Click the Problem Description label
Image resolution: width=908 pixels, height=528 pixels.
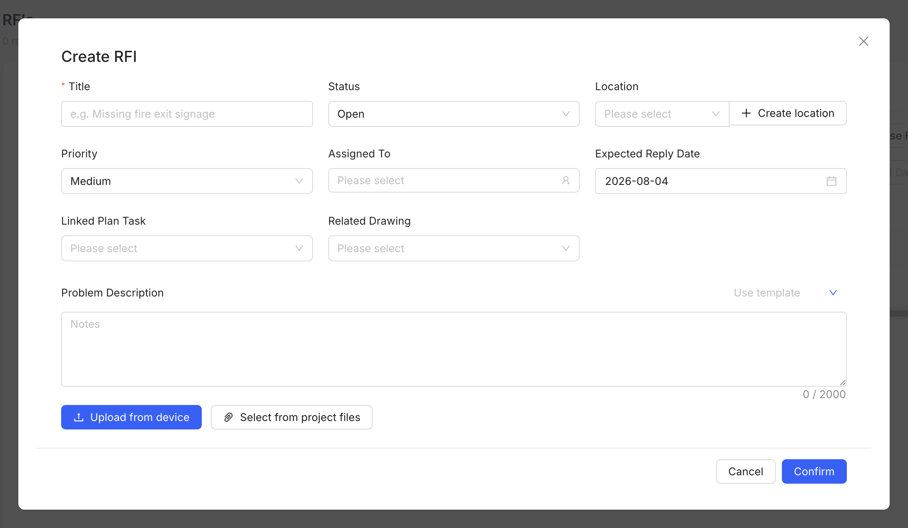[112, 293]
